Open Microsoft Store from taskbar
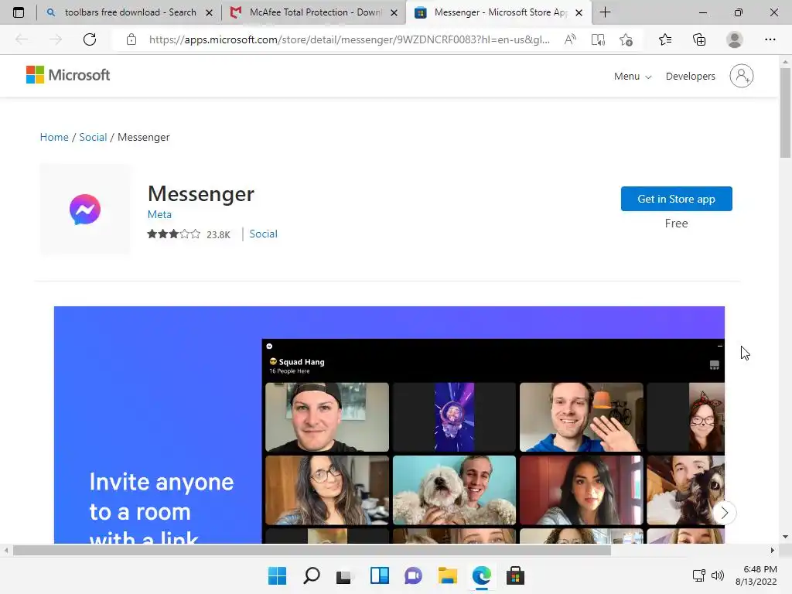This screenshot has height=594, width=792. 515,575
